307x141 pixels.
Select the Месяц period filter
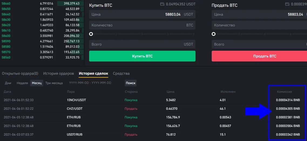coord(37,83)
